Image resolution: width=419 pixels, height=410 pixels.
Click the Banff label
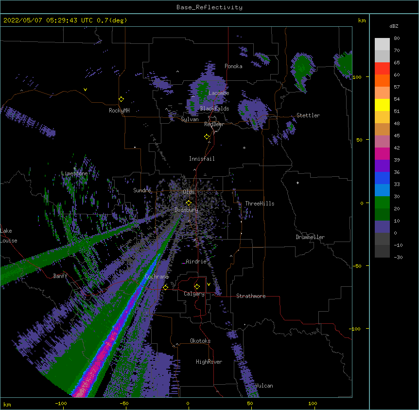point(60,276)
